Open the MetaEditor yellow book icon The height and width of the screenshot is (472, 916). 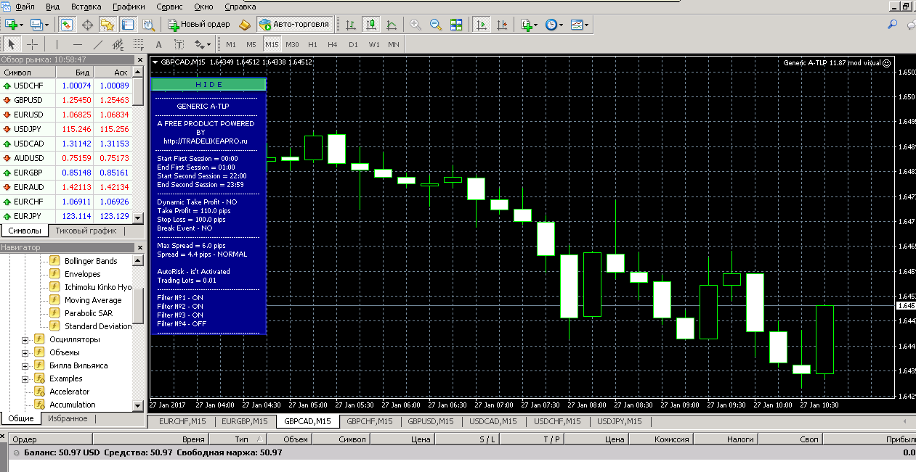click(245, 25)
